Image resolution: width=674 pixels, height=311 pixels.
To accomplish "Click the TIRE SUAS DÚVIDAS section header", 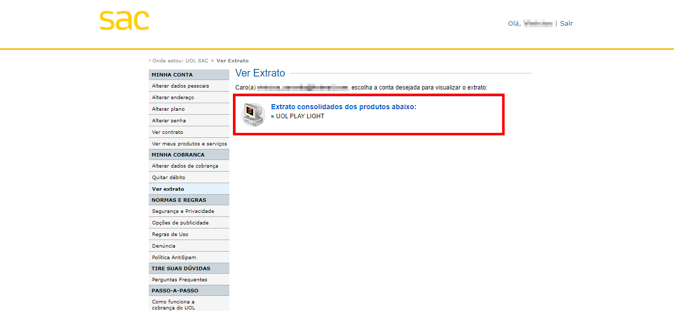I will [x=189, y=269].
